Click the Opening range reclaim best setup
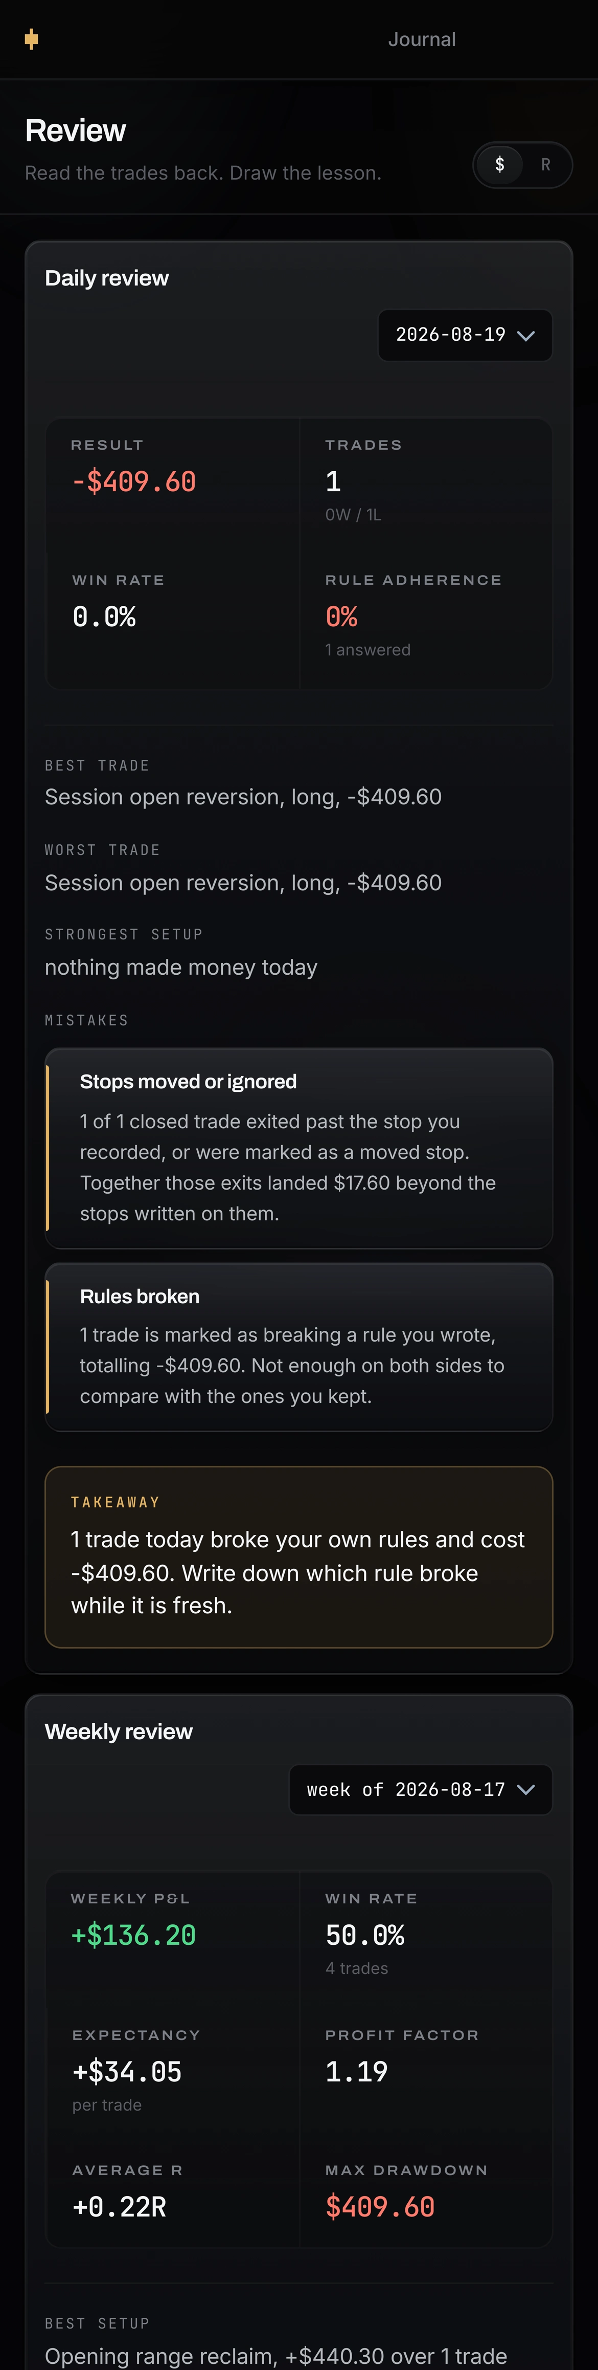The image size is (598, 2370). click(x=275, y=2355)
